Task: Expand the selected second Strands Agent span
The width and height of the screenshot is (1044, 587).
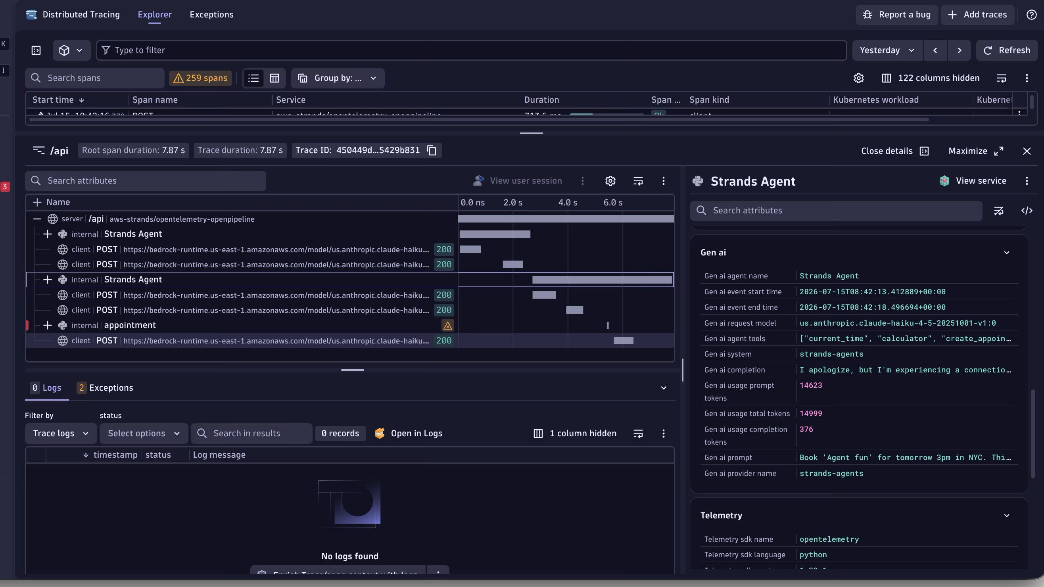Action: tap(48, 280)
